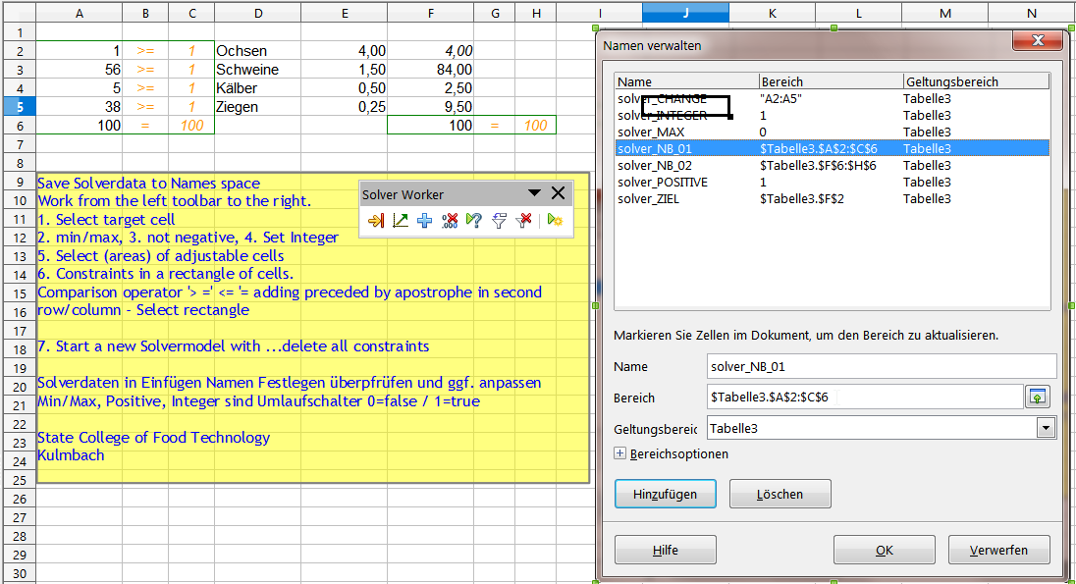
Task: Click the funnel constraints icon
Action: coord(499,221)
